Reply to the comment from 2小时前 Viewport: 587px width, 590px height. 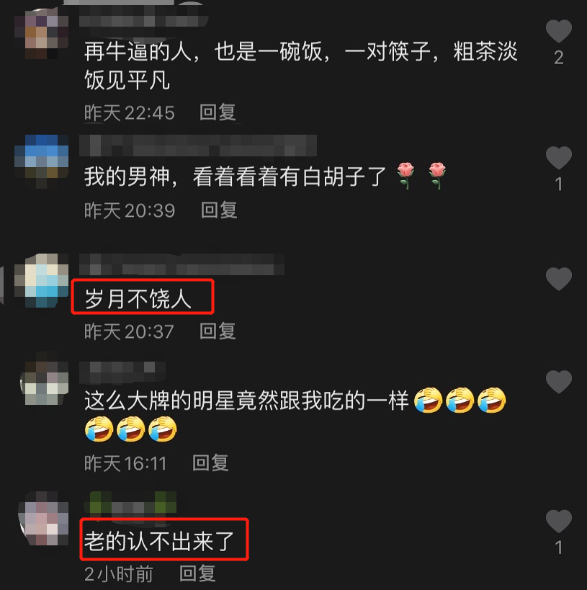pyautogui.click(x=197, y=573)
